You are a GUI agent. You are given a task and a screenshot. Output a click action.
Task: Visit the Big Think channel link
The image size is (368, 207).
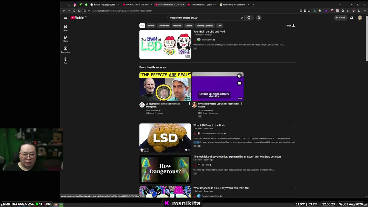pyautogui.click(x=205, y=165)
